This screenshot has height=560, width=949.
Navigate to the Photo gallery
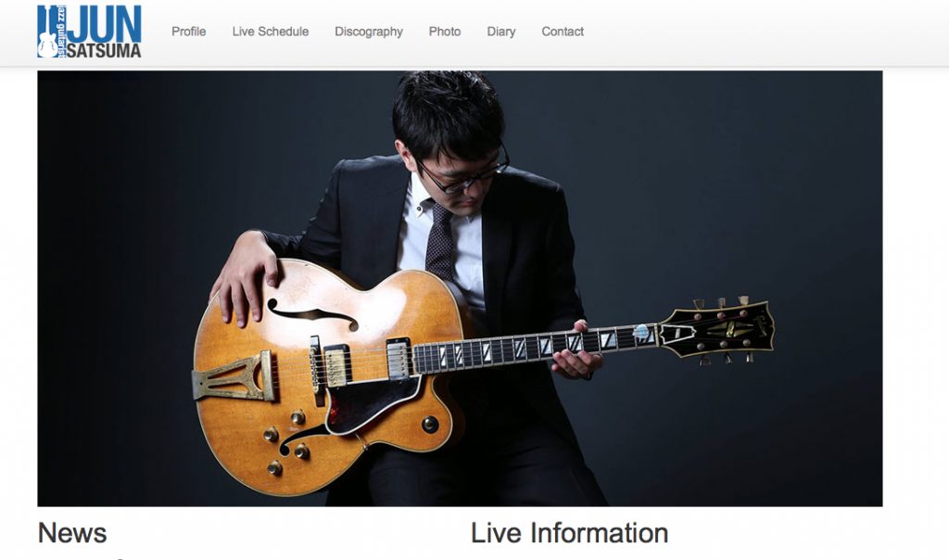point(445,32)
